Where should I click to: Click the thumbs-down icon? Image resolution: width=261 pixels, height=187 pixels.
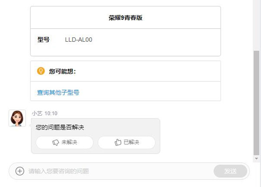coord(55,142)
